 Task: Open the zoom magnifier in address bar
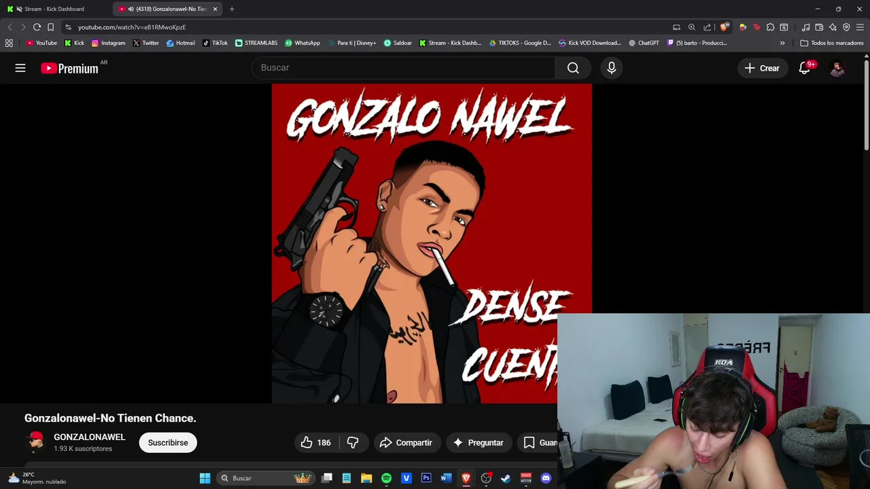[x=692, y=27]
